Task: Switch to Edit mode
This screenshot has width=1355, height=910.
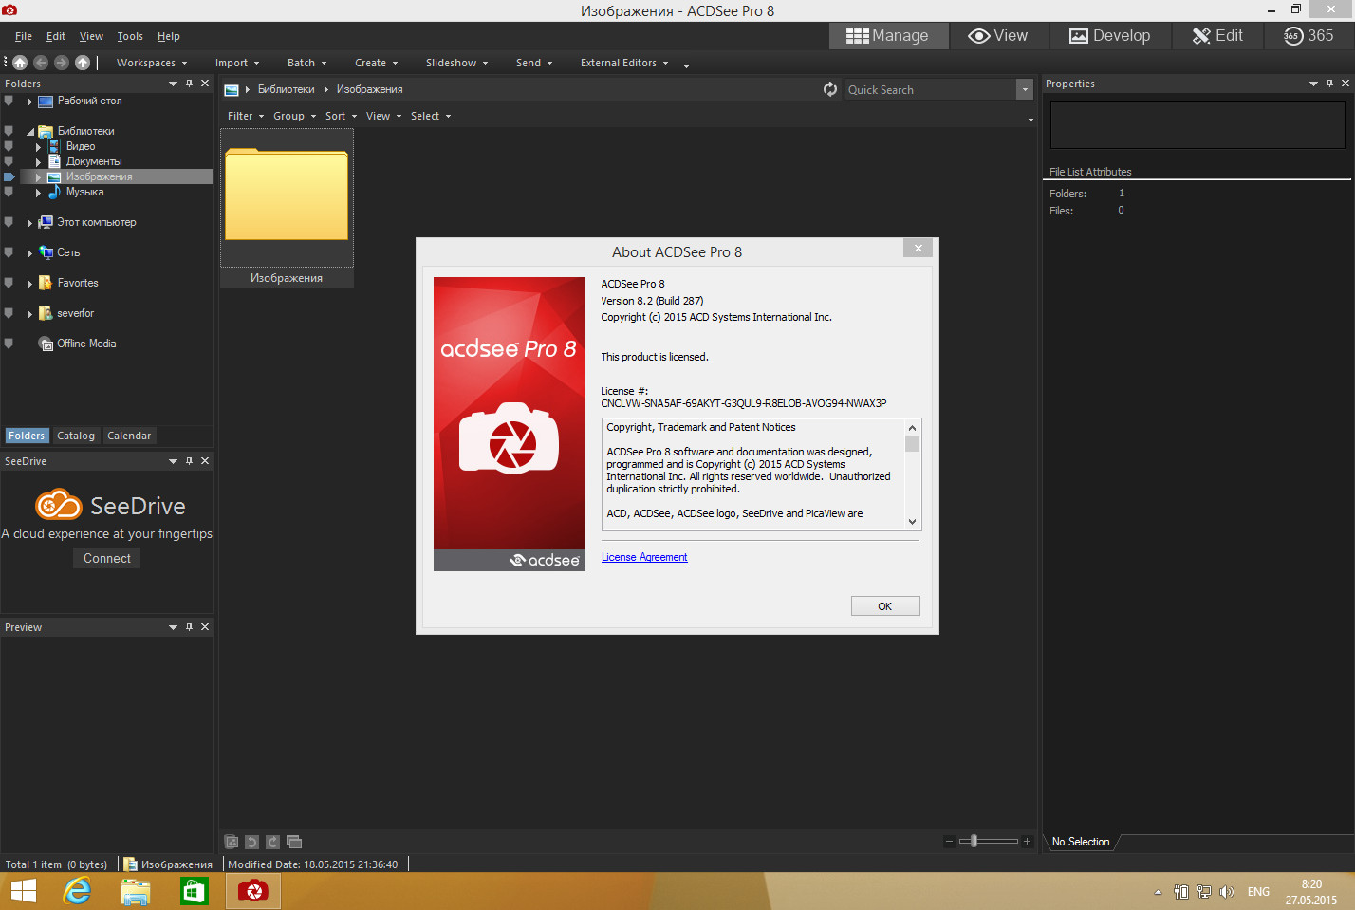Action: click(1217, 36)
